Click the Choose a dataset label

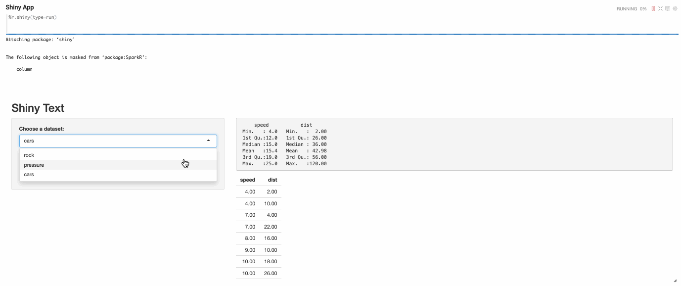(x=42, y=129)
